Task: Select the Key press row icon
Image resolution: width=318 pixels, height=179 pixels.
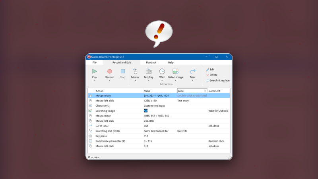Action: click(91, 136)
